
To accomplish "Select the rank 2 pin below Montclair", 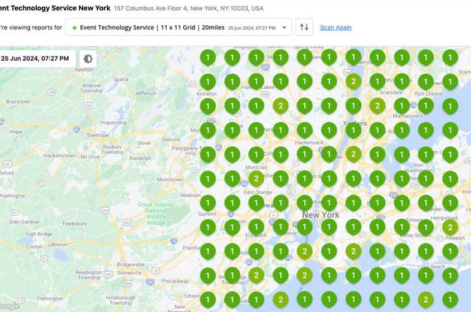I will tap(256, 179).
